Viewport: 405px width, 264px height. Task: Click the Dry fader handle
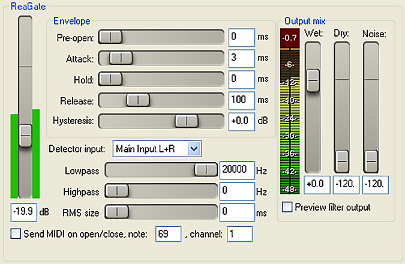pyautogui.click(x=342, y=161)
